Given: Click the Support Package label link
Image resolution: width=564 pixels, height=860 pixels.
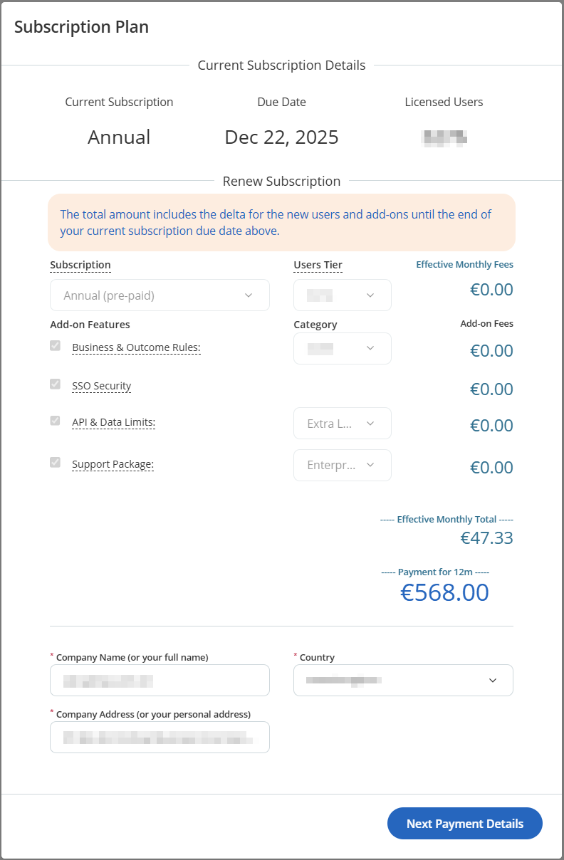Looking at the screenshot, I should coord(113,465).
